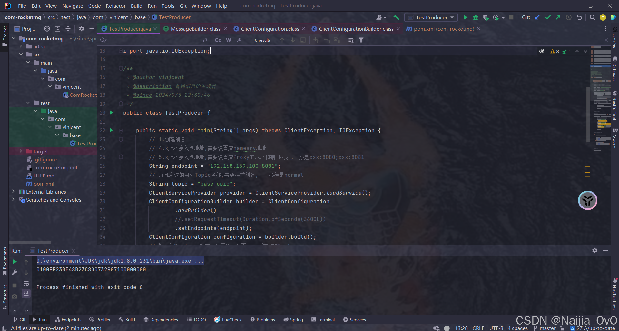This screenshot has height=331, width=619.
Task: Click the floating round assistant icon
Action: tap(587, 200)
